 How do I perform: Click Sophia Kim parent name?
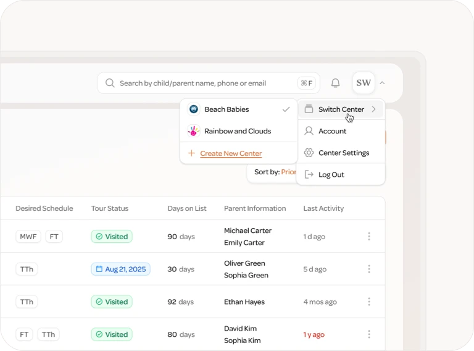click(x=242, y=340)
